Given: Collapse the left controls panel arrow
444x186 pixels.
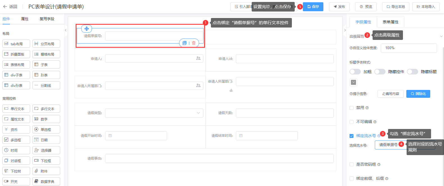Looking at the screenshot, I should [x=66, y=30].
